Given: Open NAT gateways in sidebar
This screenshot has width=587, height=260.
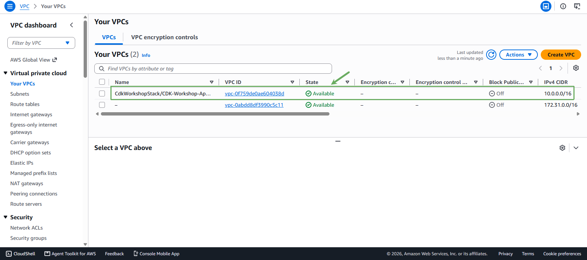Looking at the screenshot, I should pyautogui.click(x=27, y=183).
